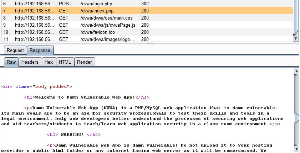Image resolution: width=300 pixels, height=153 pixels.
Task: Click the WARNING! h2 line in response
Action: tap(74, 135)
